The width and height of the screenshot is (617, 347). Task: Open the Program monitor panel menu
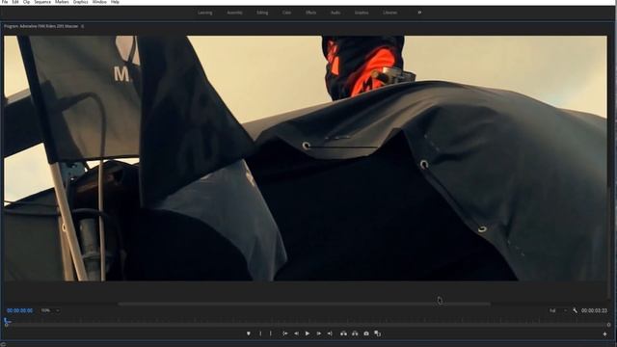click(82, 26)
